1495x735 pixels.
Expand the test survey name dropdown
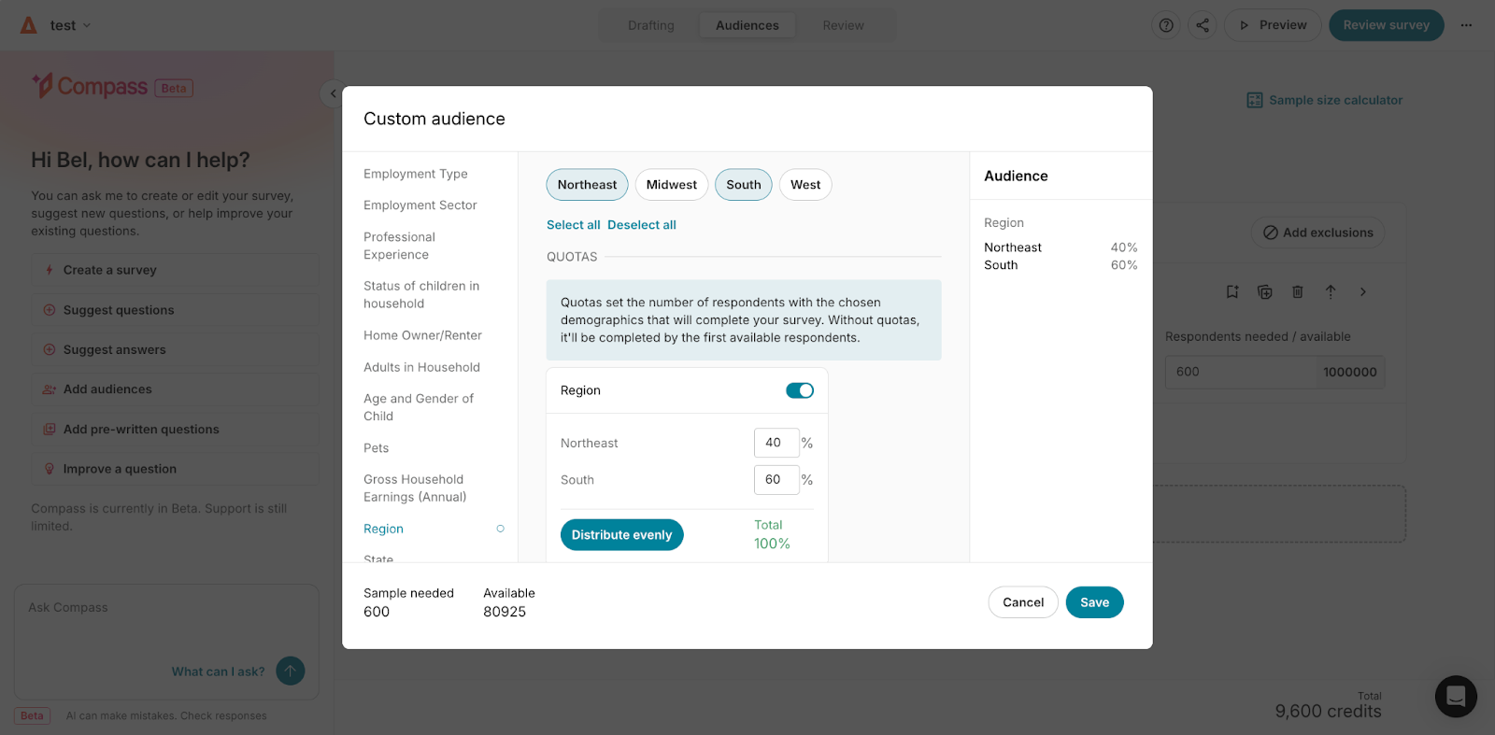click(x=70, y=25)
